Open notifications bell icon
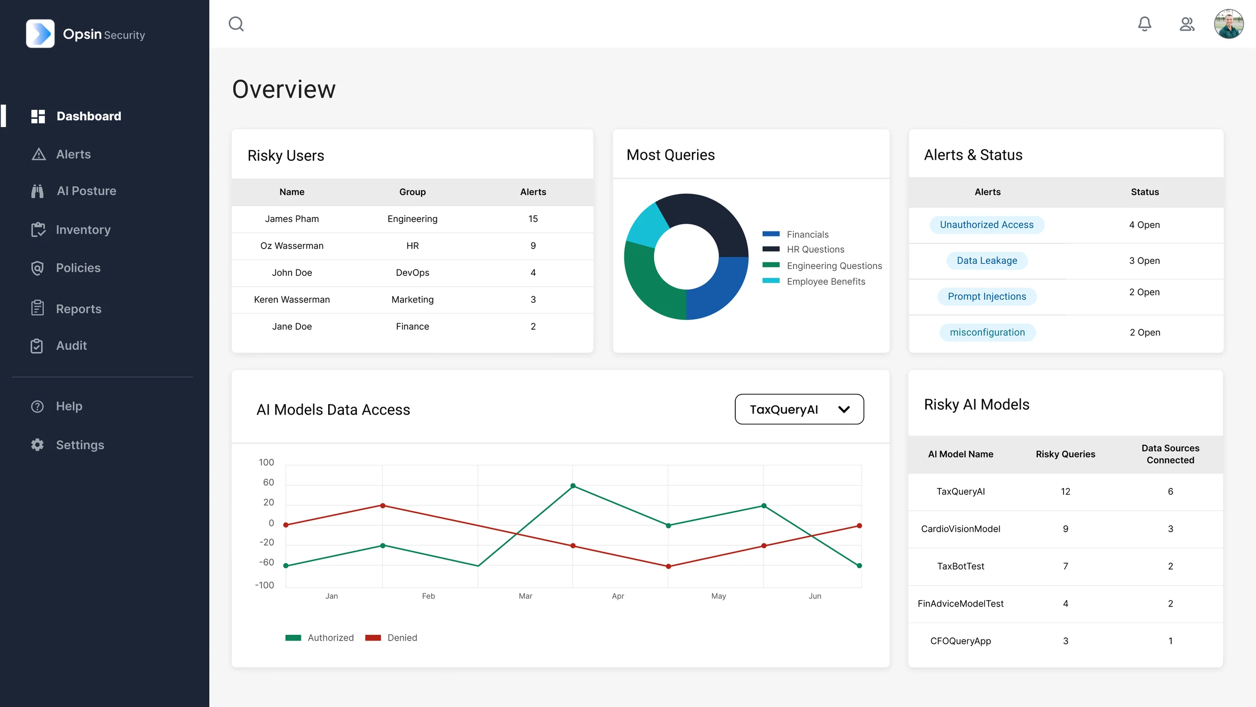1256x707 pixels. (1145, 24)
